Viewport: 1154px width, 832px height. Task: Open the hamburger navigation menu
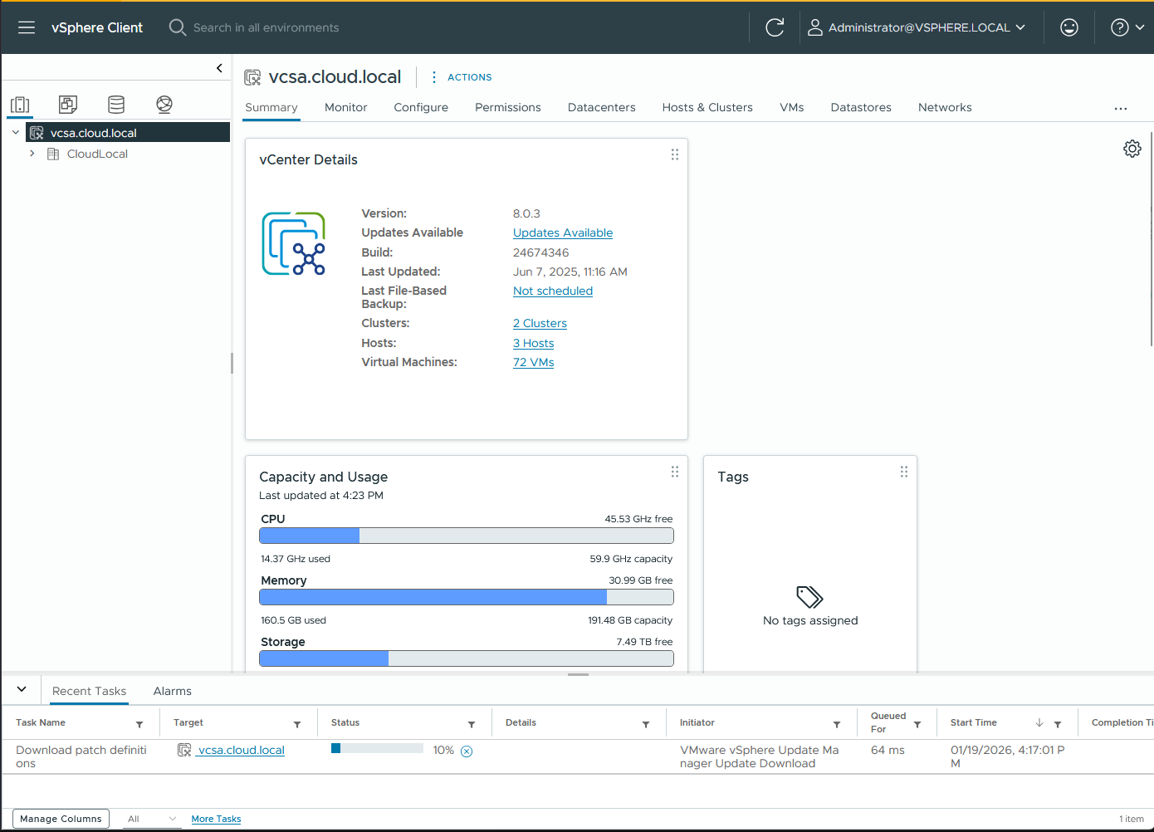pos(27,27)
